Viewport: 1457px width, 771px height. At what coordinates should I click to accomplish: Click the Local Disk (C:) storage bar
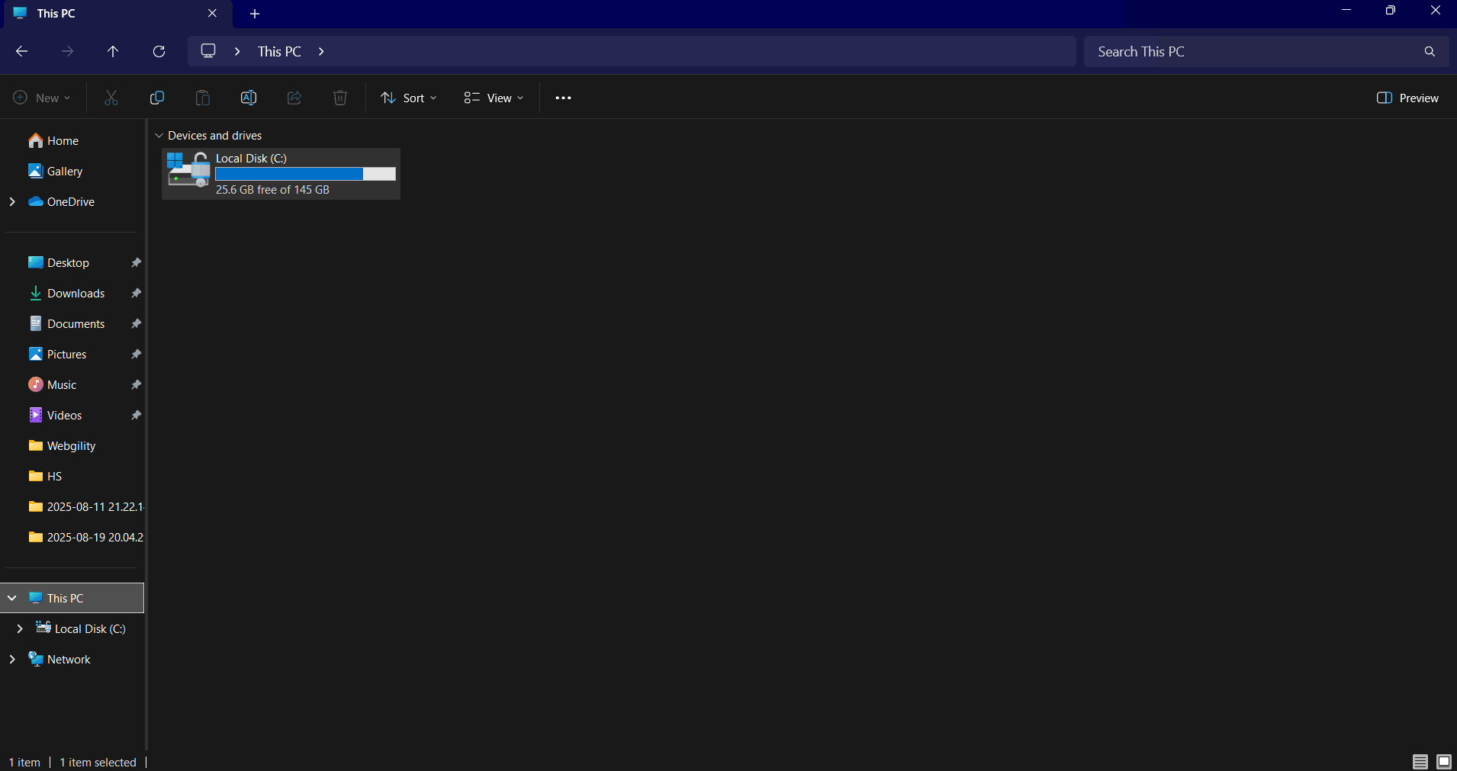[305, 174]
